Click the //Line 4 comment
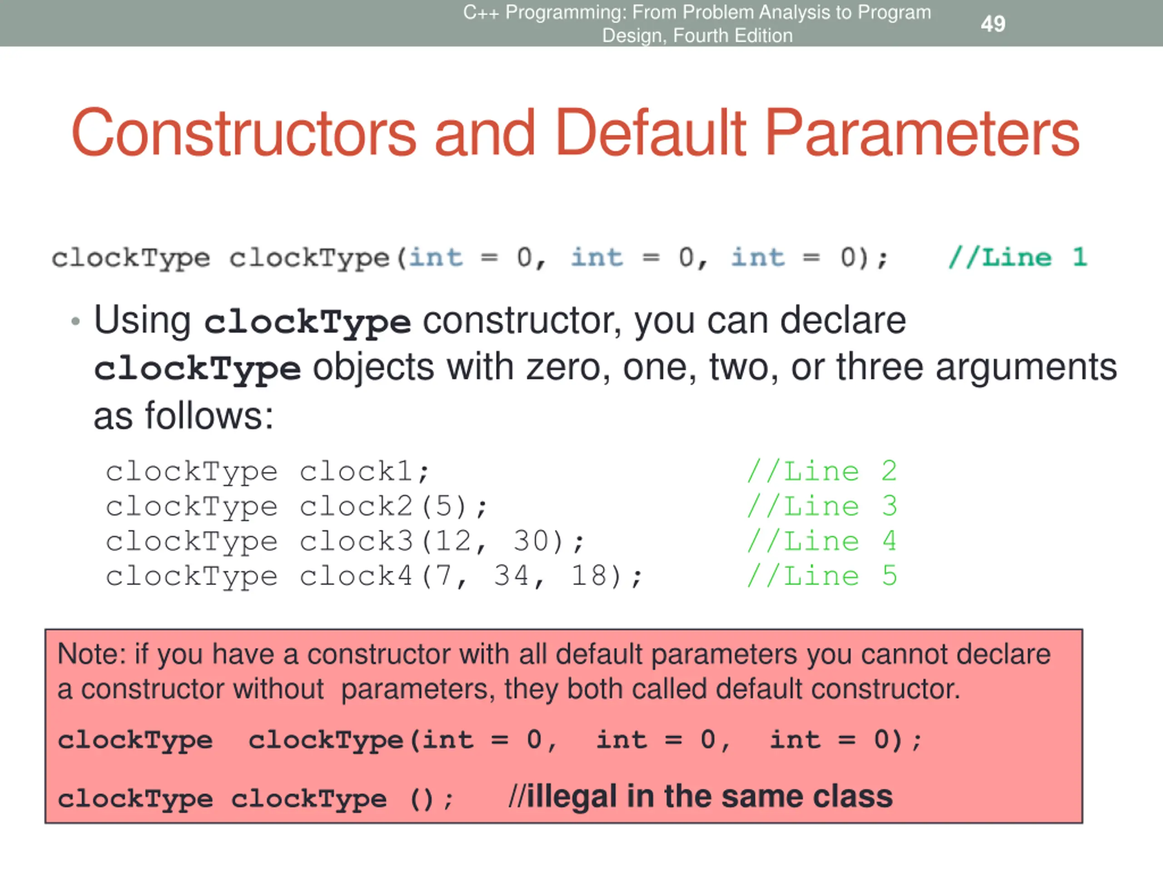Screen dimensions: 1163x872 (822, 541)
